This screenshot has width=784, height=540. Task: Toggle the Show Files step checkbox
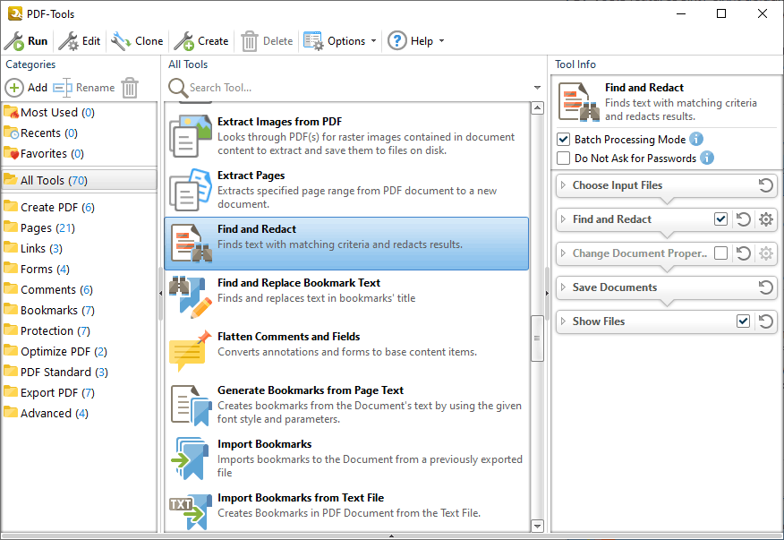744,321
